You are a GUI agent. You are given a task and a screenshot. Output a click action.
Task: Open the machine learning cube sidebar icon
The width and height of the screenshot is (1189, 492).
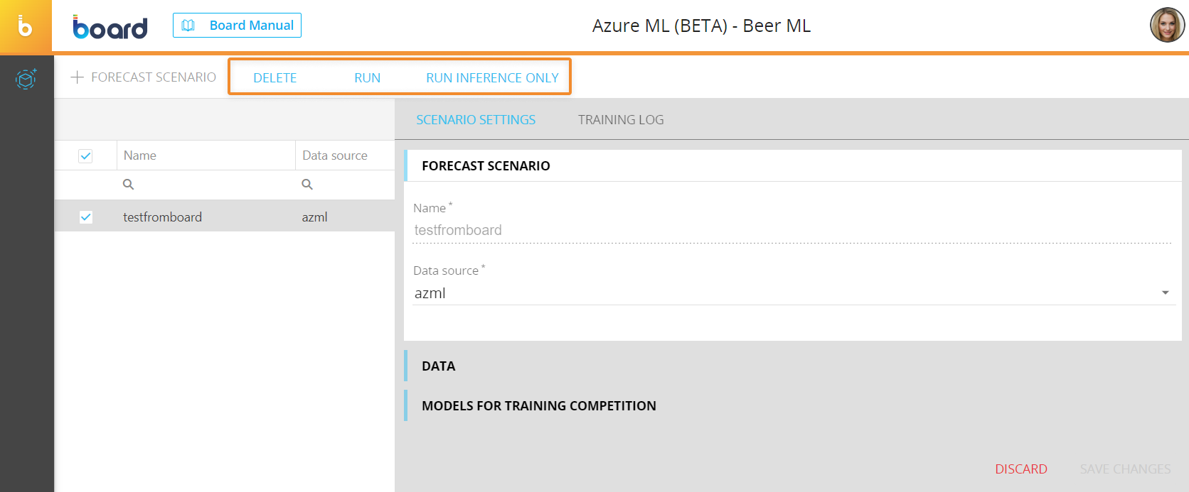click(x=26, y=78)
